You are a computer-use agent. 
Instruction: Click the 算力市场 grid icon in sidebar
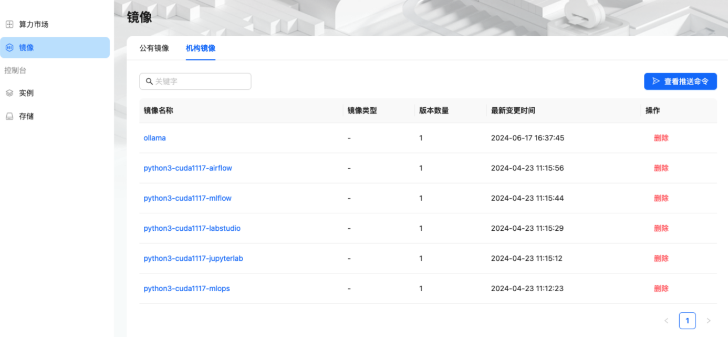[9, 24]
